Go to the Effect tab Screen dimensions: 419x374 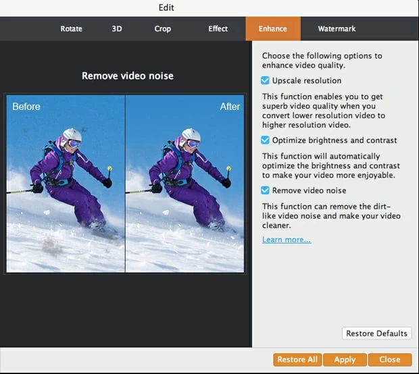coord(218,29)
